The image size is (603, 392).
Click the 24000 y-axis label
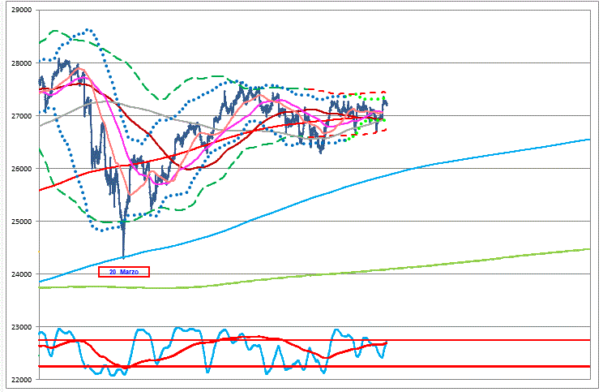(x=22, y=274)
